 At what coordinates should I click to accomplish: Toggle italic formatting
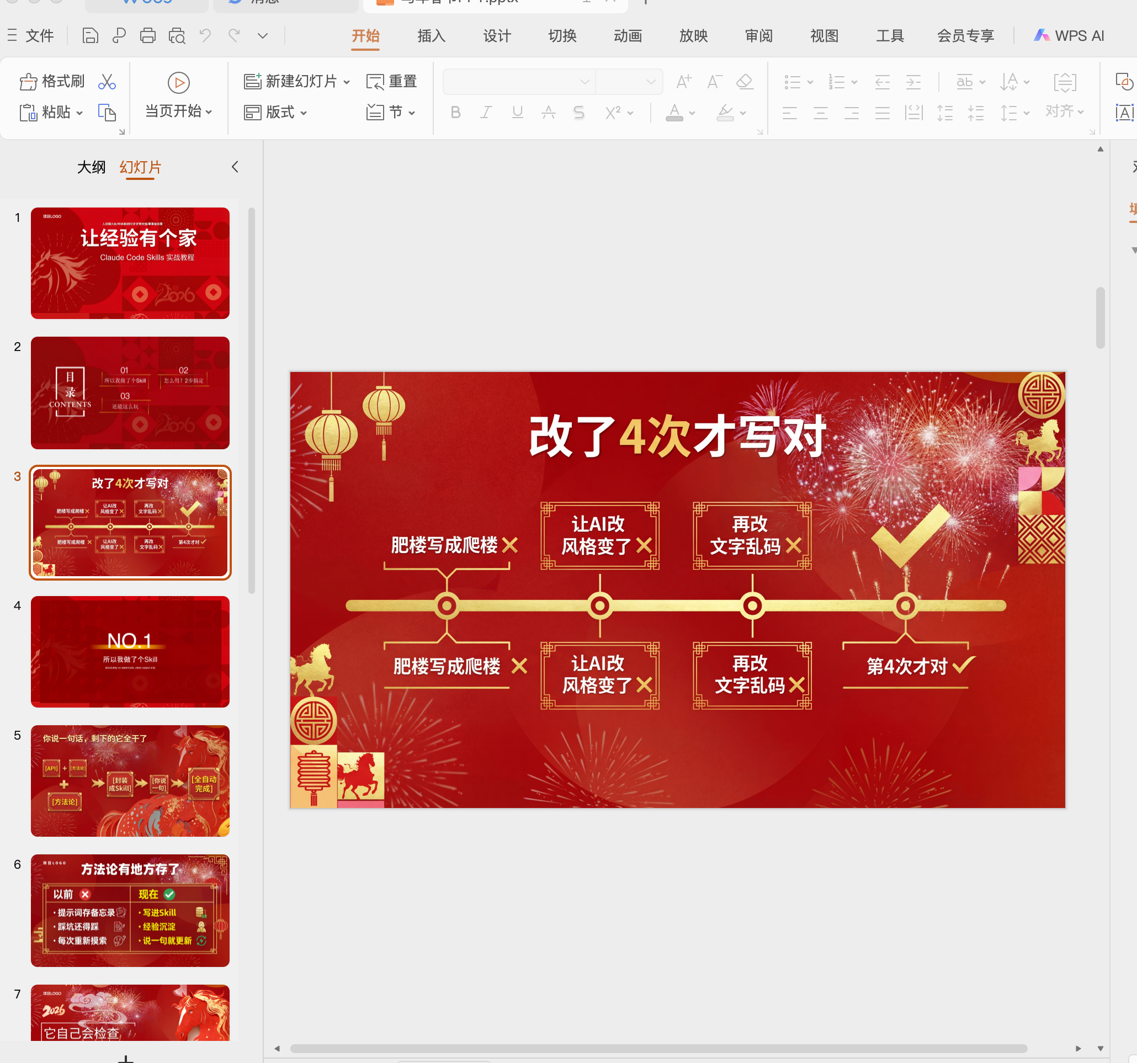pyautogui.click(x=486, y=112)
